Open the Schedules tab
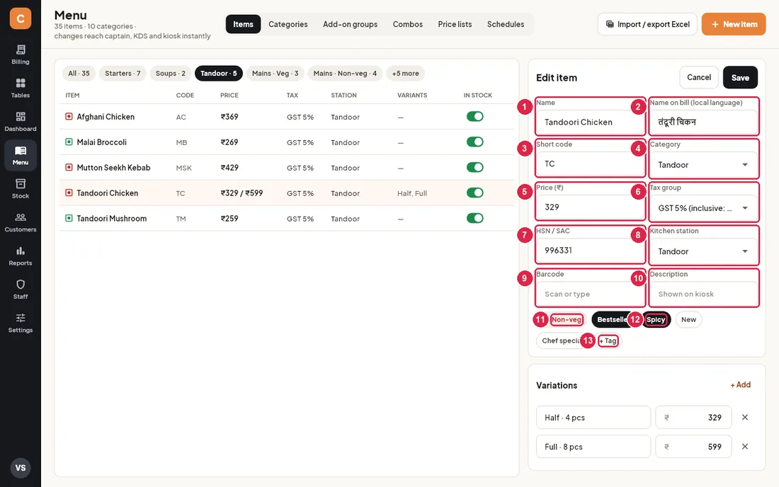 pyautogui.click(x=506, y=24)
